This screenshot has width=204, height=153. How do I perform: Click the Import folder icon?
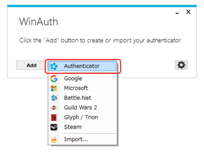[x=54, y=139]
